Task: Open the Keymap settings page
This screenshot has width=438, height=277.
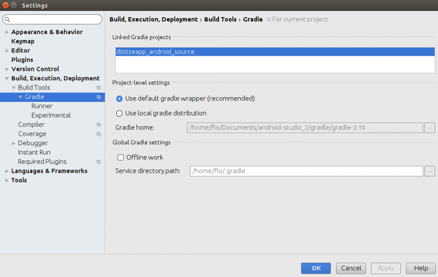Action: [x=23, y=41]
